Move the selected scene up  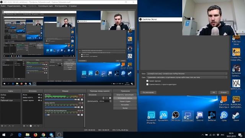coord(10,126)
